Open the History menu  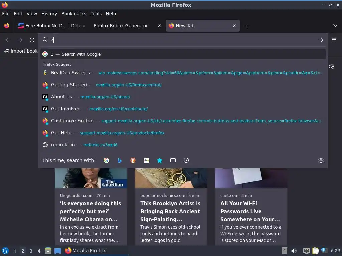pos(49,14)
